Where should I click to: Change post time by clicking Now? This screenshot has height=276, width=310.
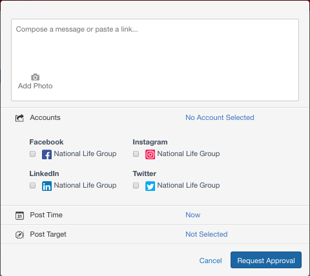pyautogui.click(x=193, y=215)
